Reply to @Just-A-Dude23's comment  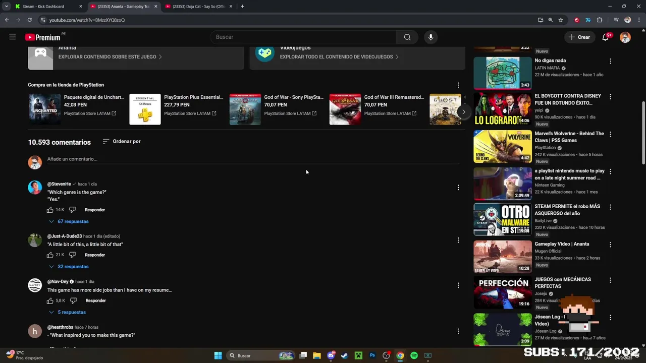pos(95,255)
